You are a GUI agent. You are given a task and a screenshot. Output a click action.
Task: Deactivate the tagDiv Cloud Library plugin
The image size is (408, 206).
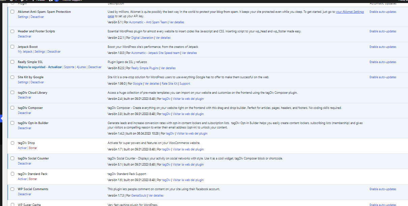[25, 97]
